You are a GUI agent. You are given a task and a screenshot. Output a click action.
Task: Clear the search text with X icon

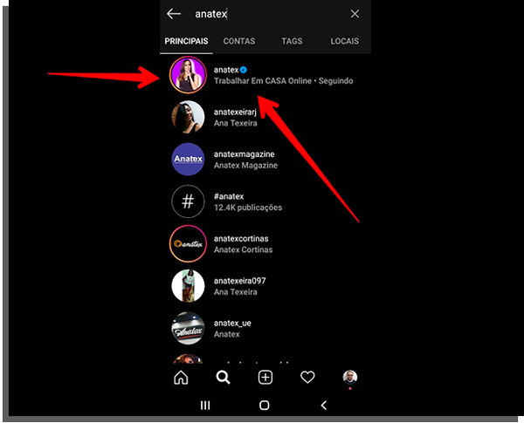(x=355, y=14)
